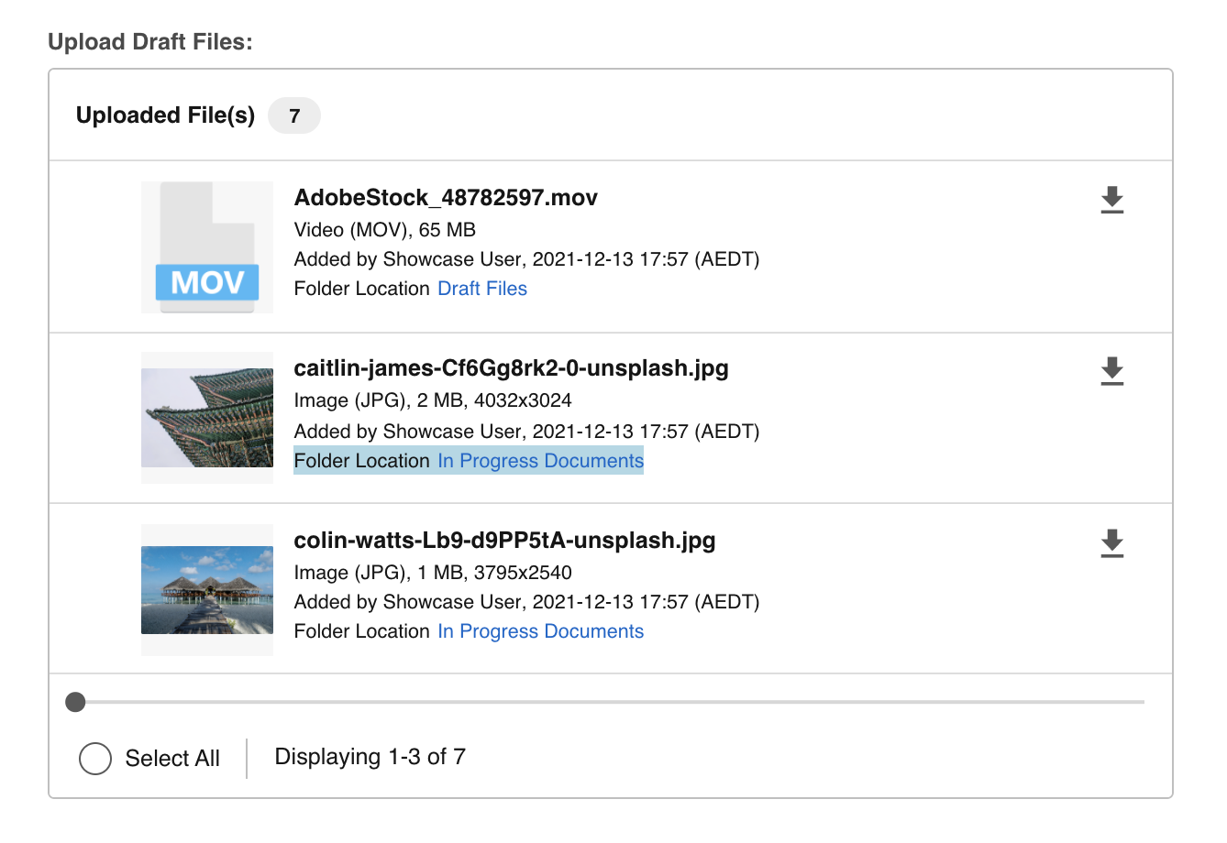Select the caitlin-james unsplash file name
Image resolution: width=1227 pixels, height=843 pixels.
point(511,367)
